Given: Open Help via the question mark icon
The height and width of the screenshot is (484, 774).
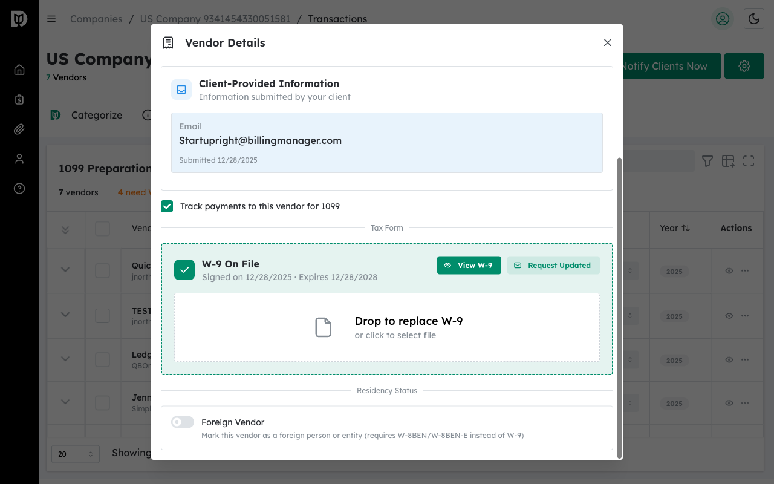Looking at the screenshot, I should pyautogui.click(x=19, y=188).
